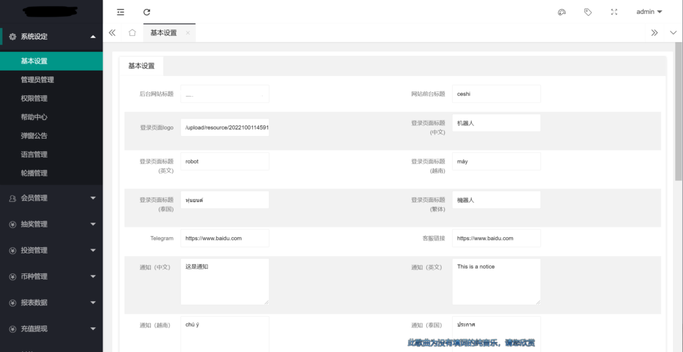Viewport: 683px width, 352px height.
Task: Click the Telegram URL input field
Action: [x=225, y=238]
